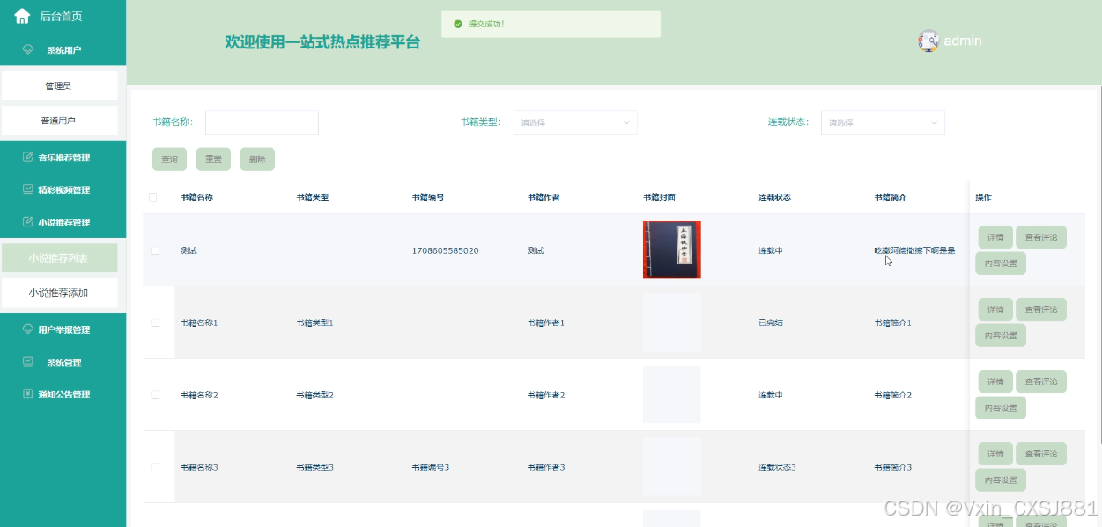Click 查看评论 for the 书籍名称1 row
This screenshot has width=1102, height=527.
[1041, 309]
